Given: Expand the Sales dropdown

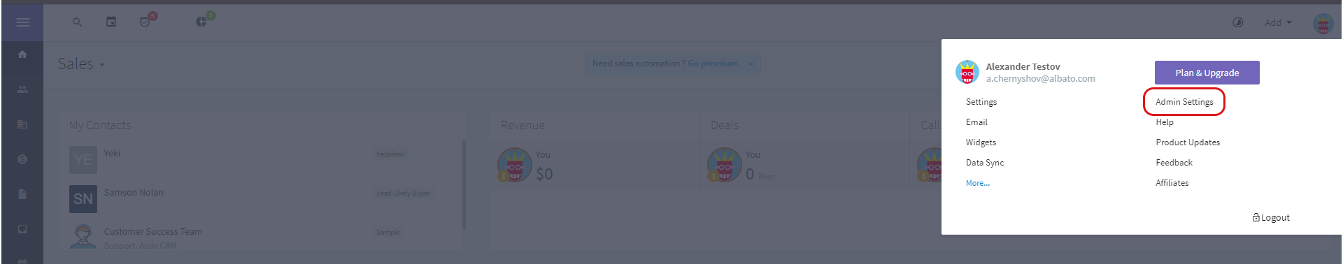Looking at the screenshot, I should (81, 64).
